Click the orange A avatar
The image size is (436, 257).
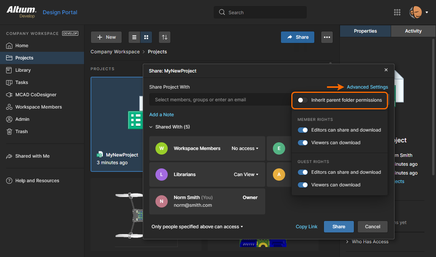[x=279, y=175]
